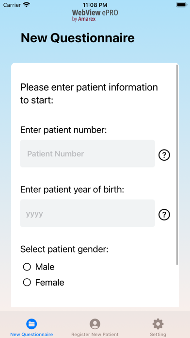Select the Female radio button

click(x=27, y=282)
